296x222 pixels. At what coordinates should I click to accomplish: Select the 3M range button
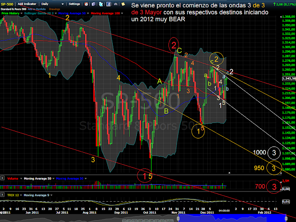[146, 221]
